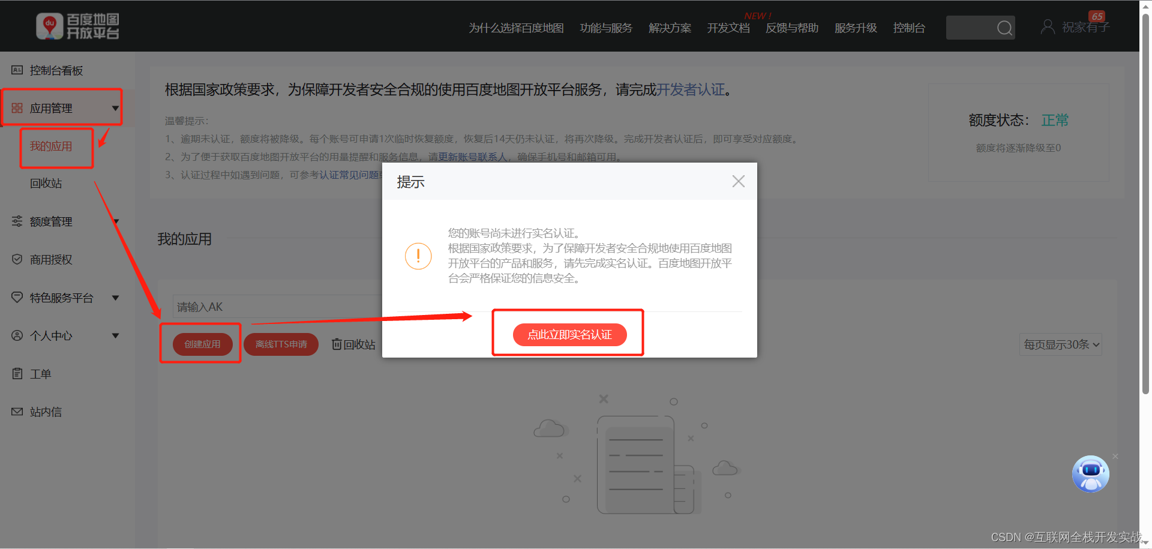
Task: Click the 我的应用 section heading
Action: (x=184, y=239)
